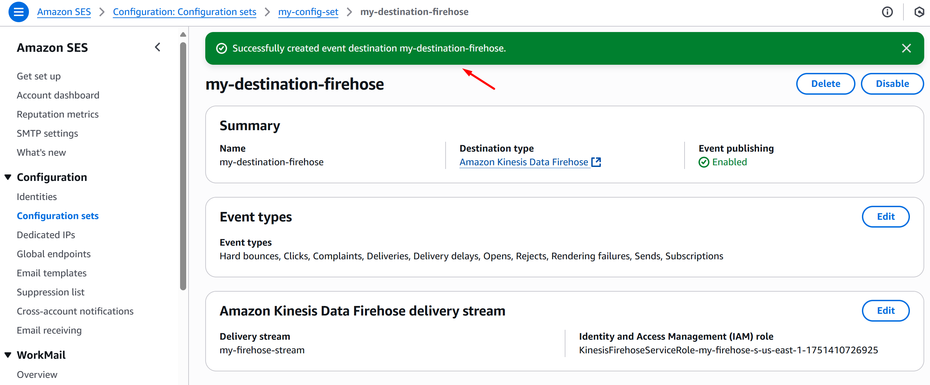This screenshot has width=930, height=385.
Task: Open the Amazon Kinesis Data Firehose link
Action: pyautogui.click(x=524, y=162)
